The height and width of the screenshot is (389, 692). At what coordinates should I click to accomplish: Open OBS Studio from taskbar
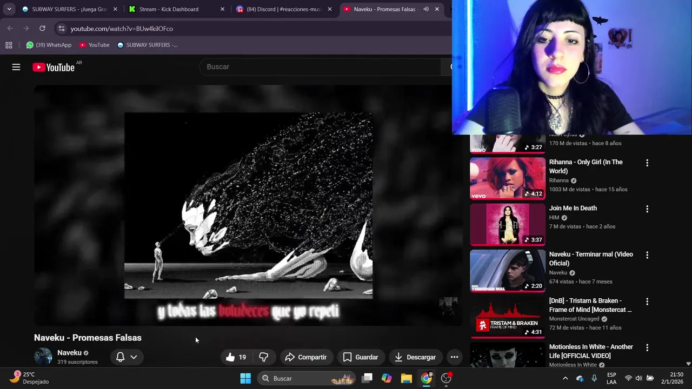click(x=446, y=378)
